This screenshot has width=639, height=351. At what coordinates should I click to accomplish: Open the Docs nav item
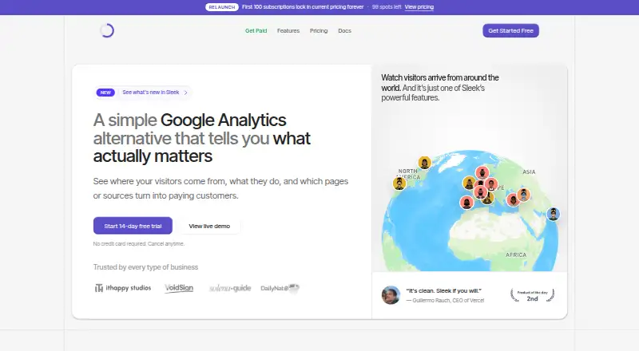point(344,30)
